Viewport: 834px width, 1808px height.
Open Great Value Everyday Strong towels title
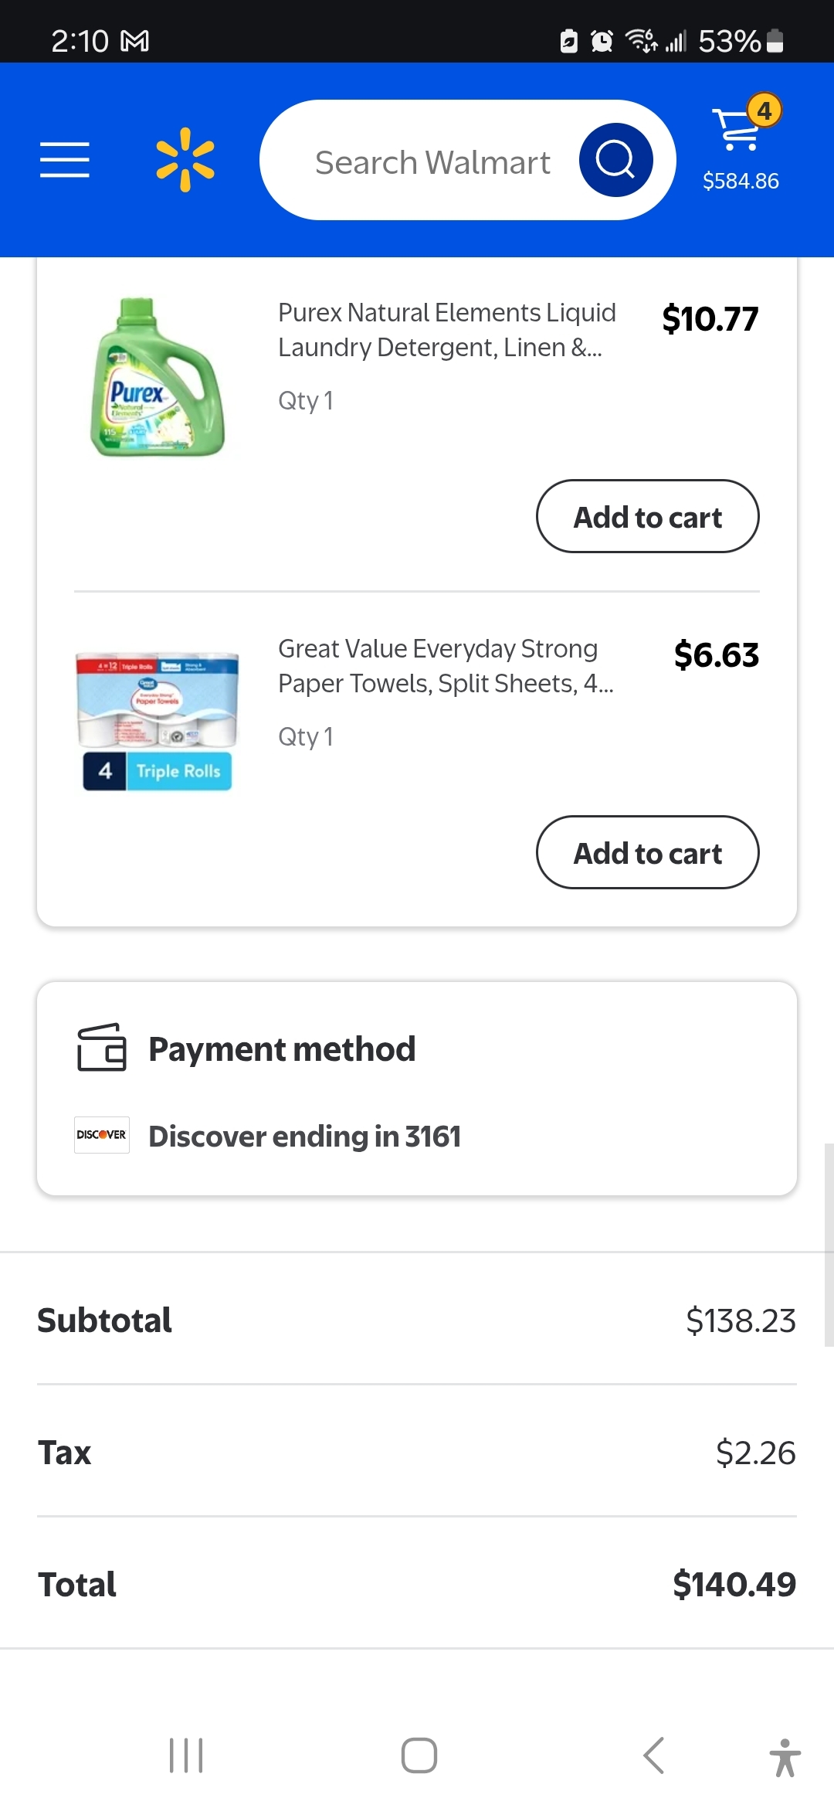445,666
